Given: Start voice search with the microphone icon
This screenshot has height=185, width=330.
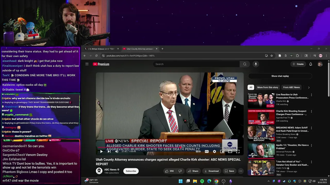Looking at the screenshot, I should (255, 64).
